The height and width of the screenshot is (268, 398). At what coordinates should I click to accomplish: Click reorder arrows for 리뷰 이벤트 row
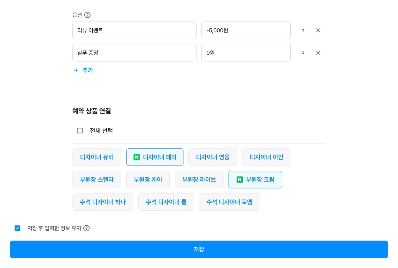303,30
